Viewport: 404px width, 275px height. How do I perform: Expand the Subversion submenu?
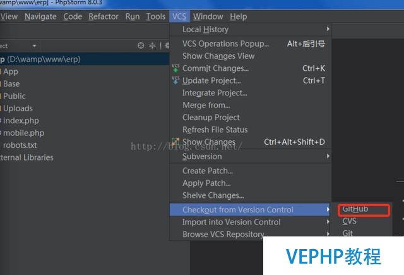(x=250, y=156)
